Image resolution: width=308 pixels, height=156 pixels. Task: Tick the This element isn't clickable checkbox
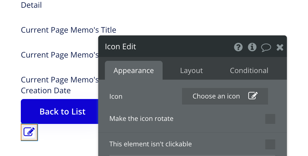click(x=270, y=144)
